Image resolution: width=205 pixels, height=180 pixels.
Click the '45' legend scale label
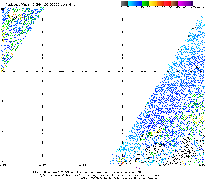point(185,7)
